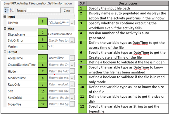Open SkipOnError ellipsis editor
Viewport: 170px width, 114px height.
point(72,41)
